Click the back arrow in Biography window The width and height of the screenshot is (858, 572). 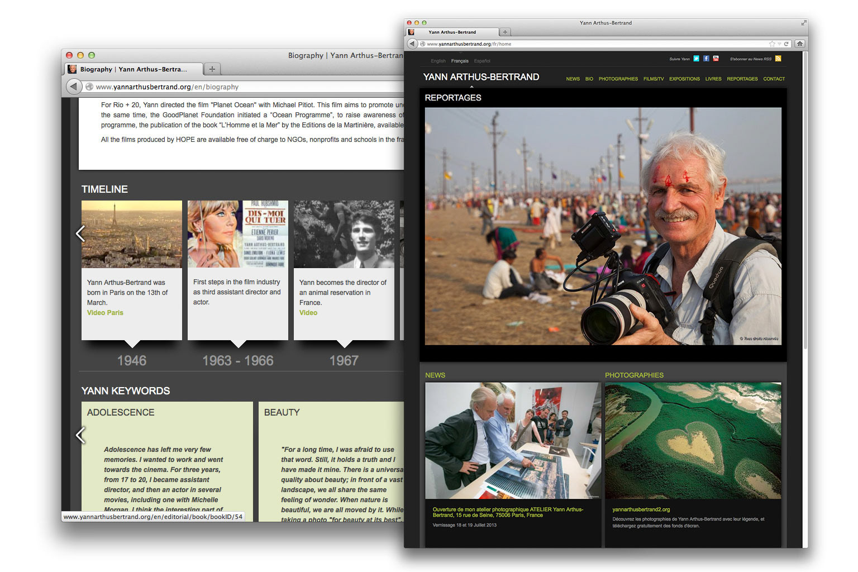coord(74,87)
